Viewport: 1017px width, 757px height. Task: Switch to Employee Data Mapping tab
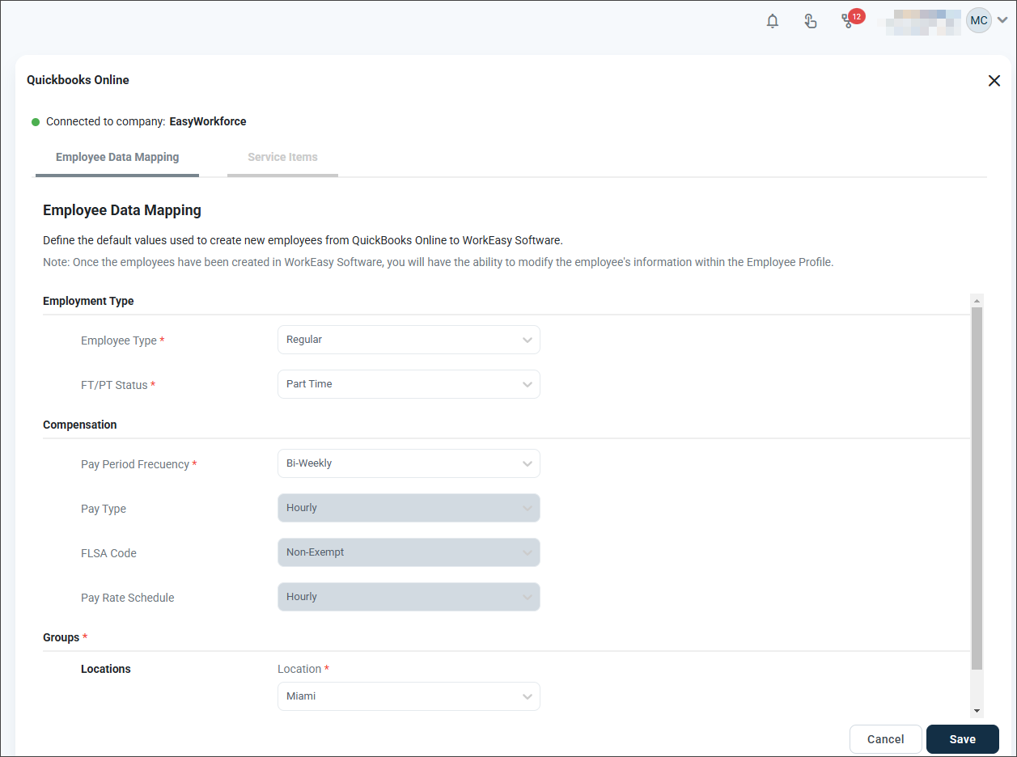117,158
